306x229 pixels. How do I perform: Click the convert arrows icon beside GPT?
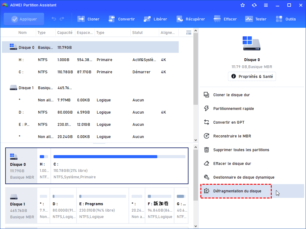207,122
